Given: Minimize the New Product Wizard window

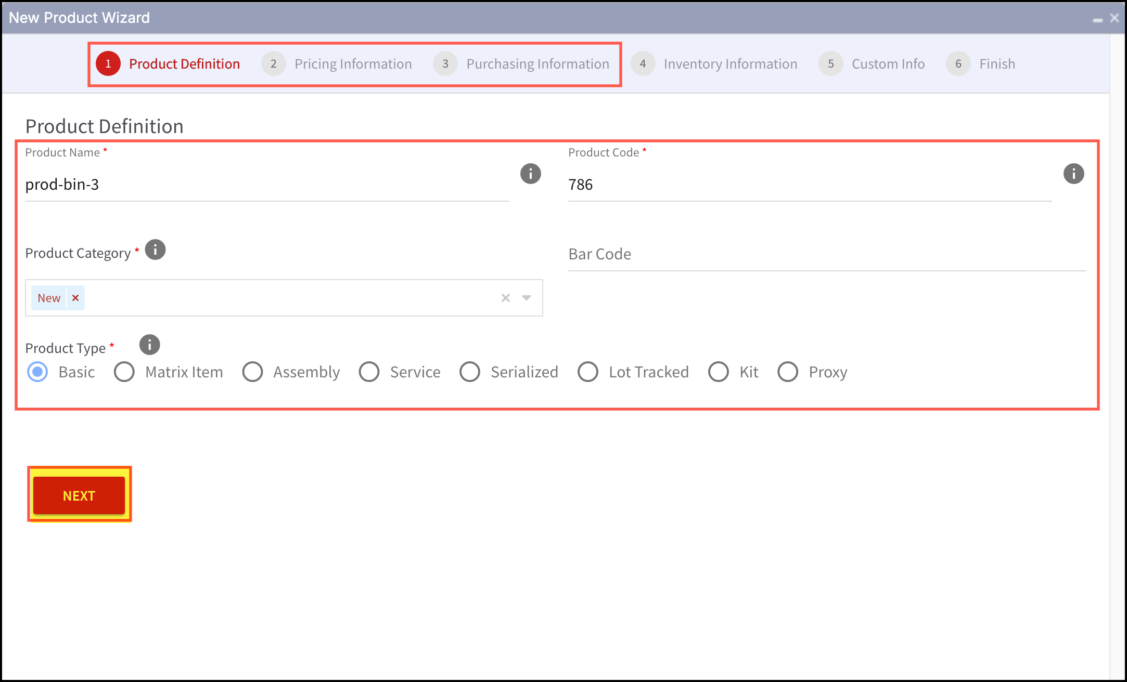Looking at the screenshot, I should pyautogui.click(x=1098, y=20).
